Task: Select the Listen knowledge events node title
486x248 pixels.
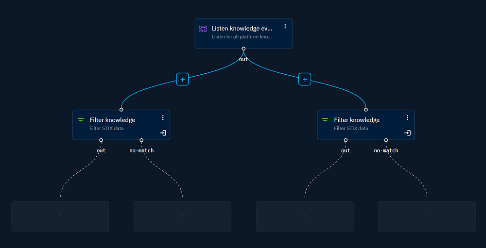Action: click(x=242, y=29)
